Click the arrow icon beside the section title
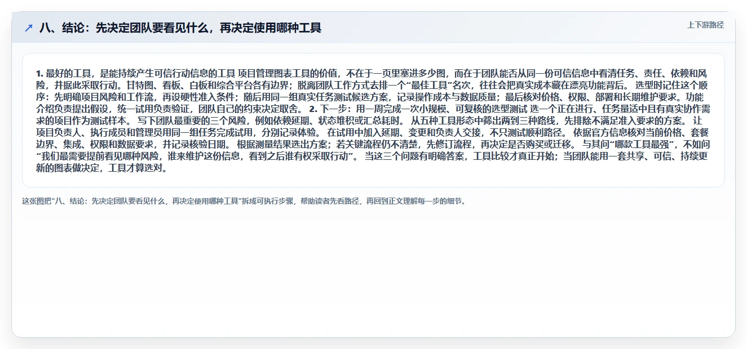The width and height of the screenshot is (747, 349). (x=29, y=28)
